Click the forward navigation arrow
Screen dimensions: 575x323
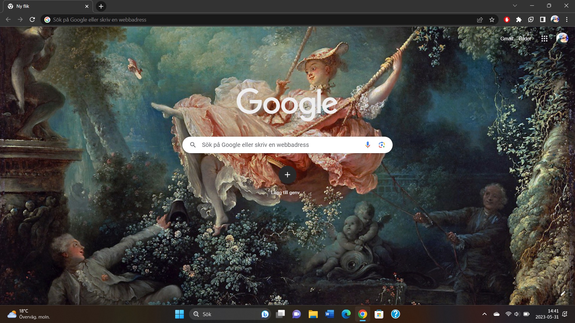(20, 19)
